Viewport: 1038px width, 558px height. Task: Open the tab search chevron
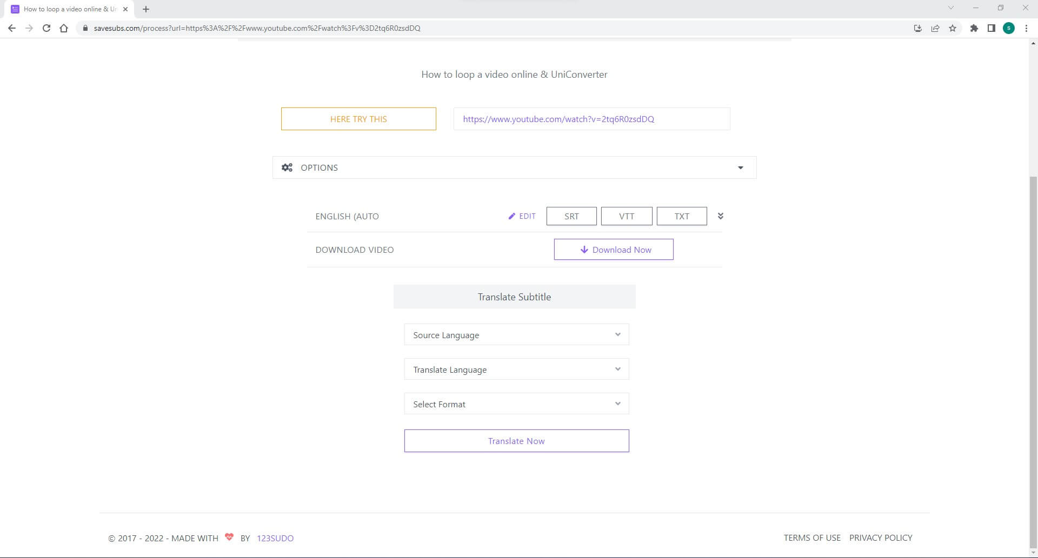pyautogui.click(x=951, y=8)
